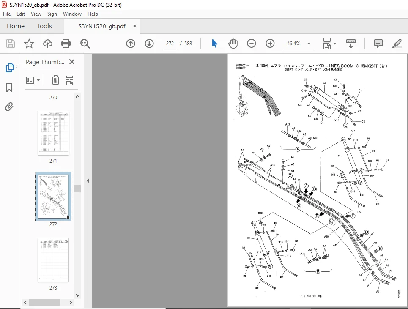The image size is (408, 309).
Task: Open the Bookmarks sidebar panel
Action: [x=9, y=88]
